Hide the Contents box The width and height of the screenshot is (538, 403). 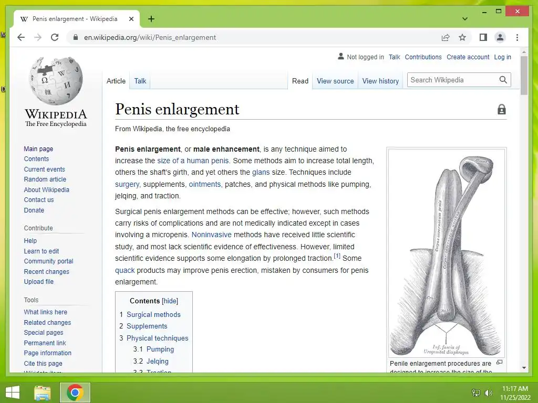(170, 301)
